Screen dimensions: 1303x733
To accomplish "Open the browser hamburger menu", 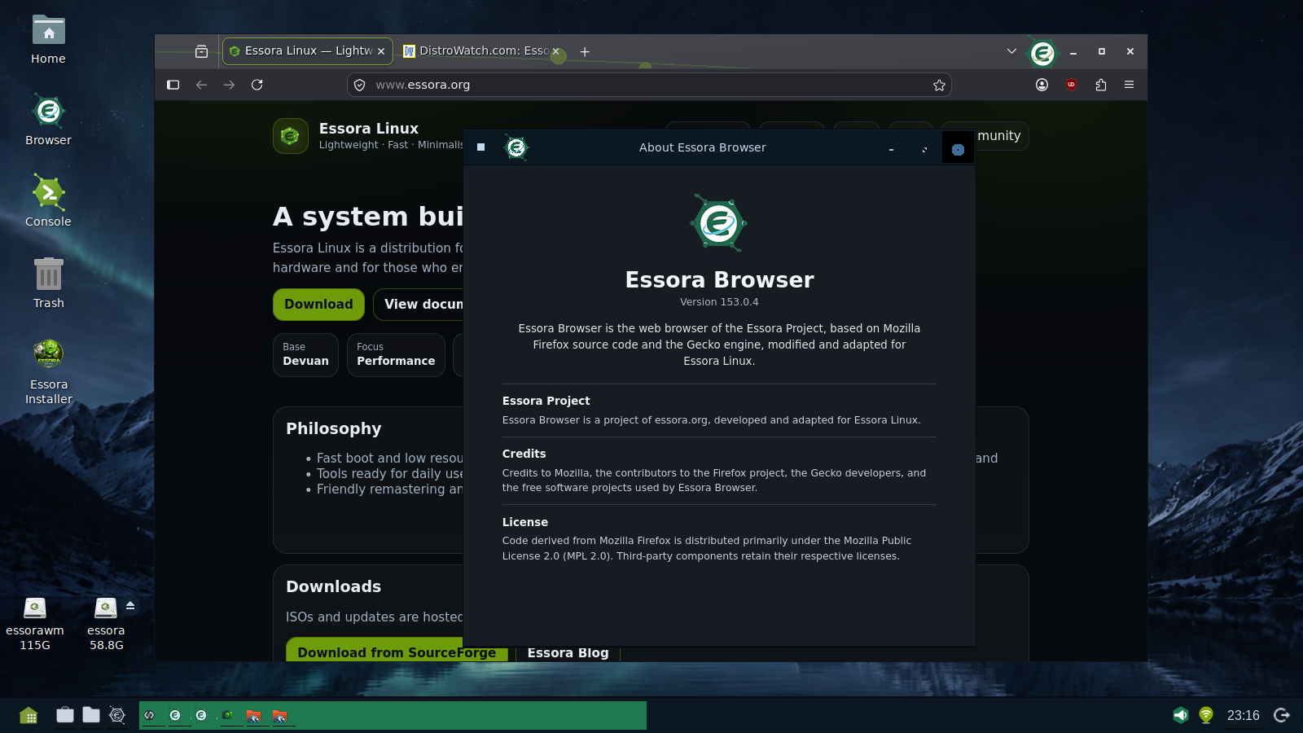I will coord(1129,85).
